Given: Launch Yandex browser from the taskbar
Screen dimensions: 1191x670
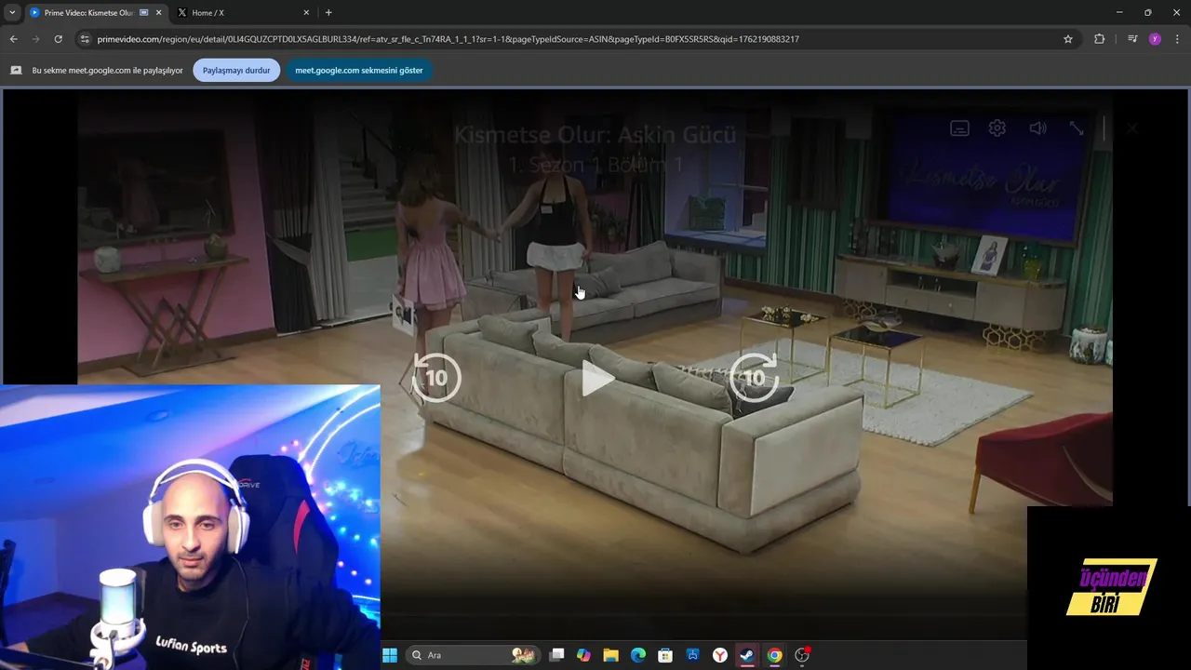Looking at the screenshot, I should point(720,655).
